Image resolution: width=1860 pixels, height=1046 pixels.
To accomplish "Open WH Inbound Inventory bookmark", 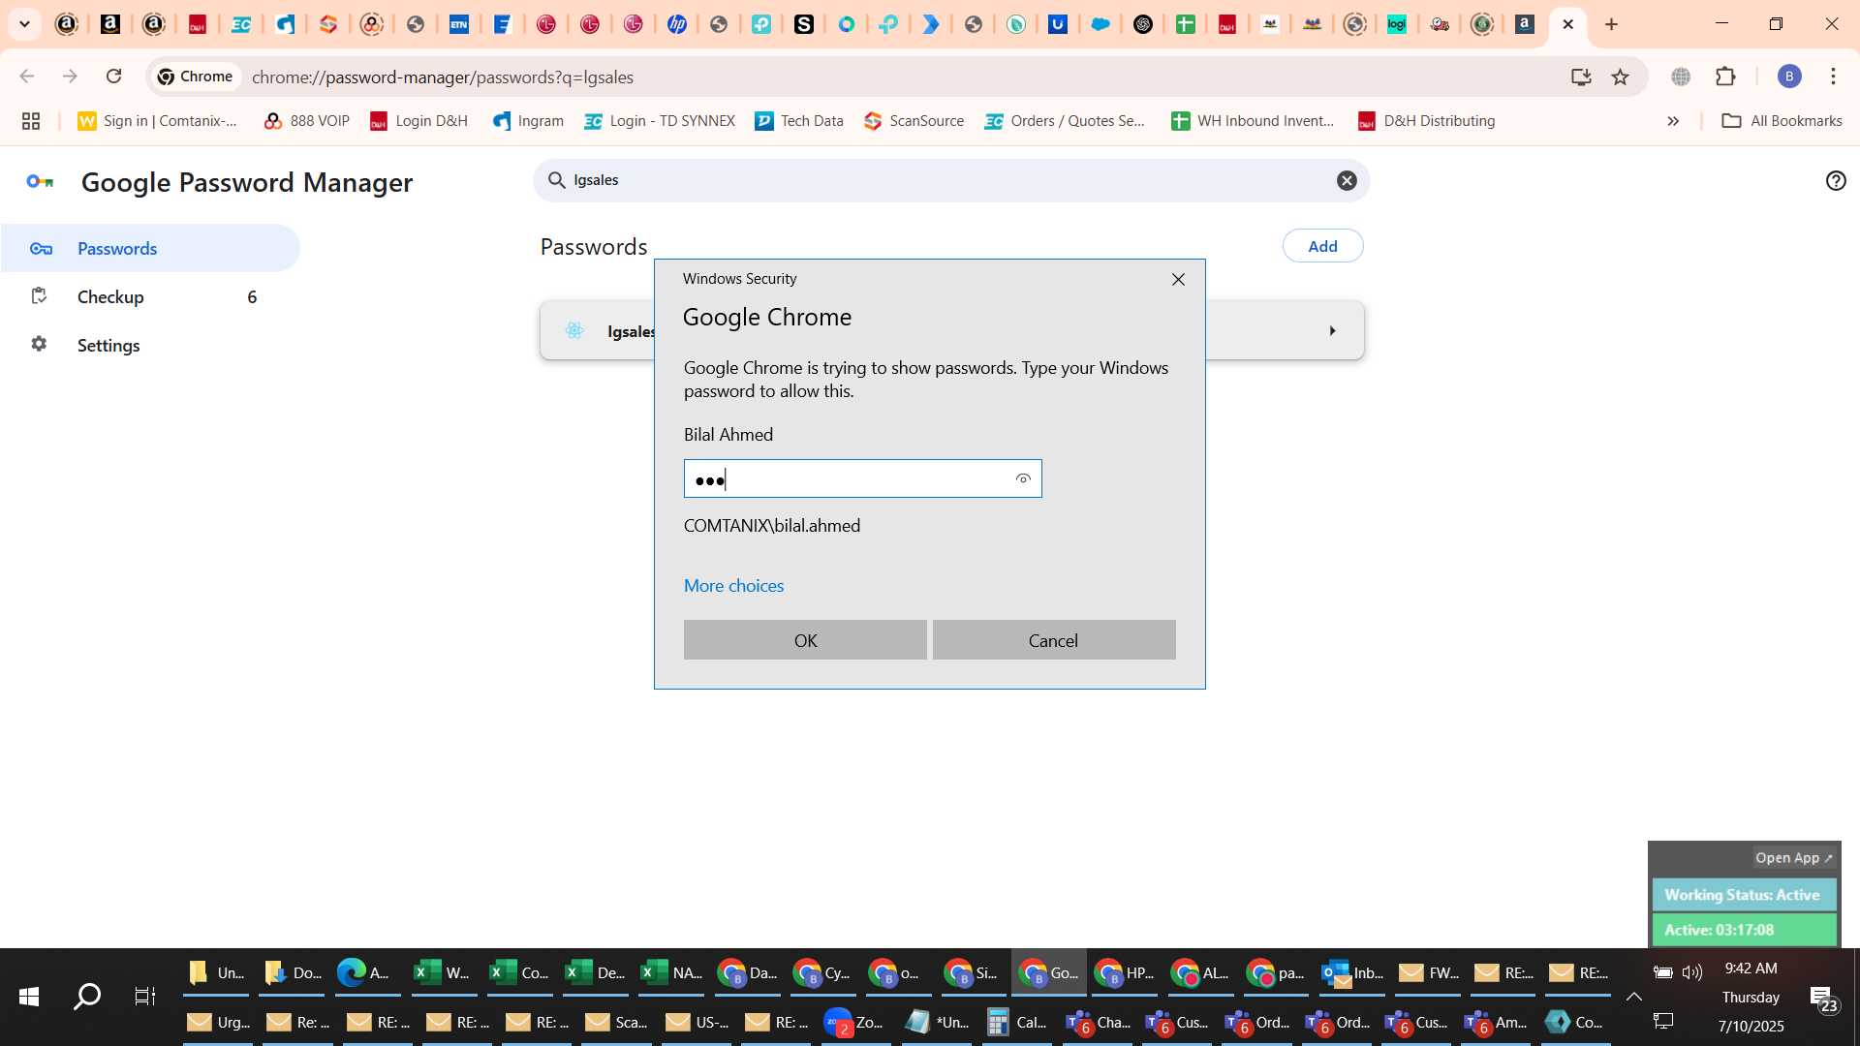I will coord(1253,121).
